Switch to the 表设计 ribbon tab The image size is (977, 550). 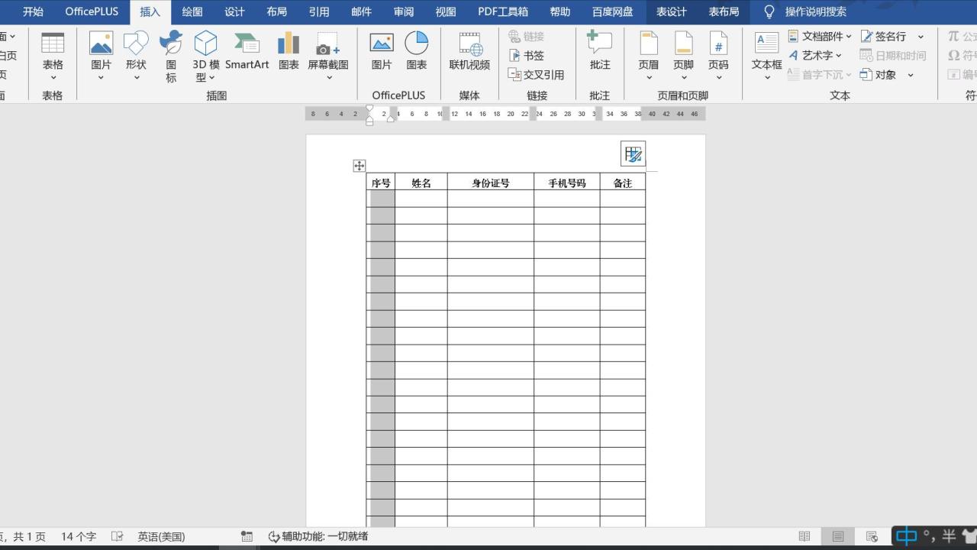(x=671, y=11)
